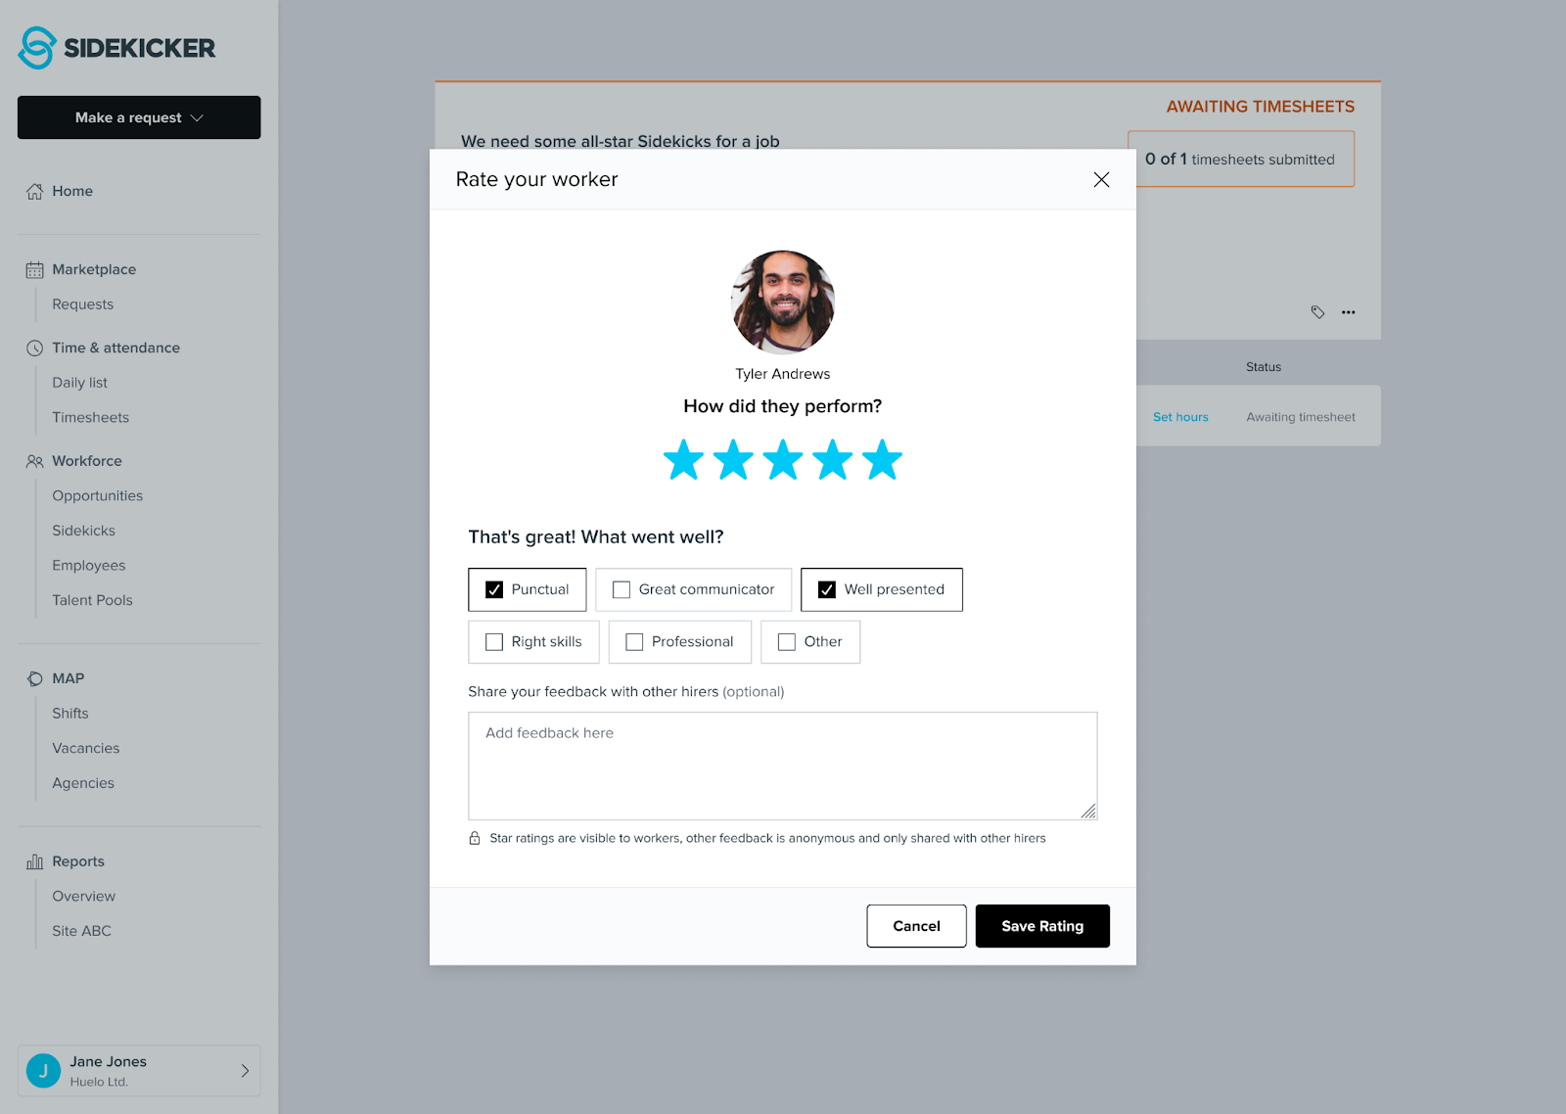Select the fourth rating star
This screenshot has height=1114, width=1566.
(x=833, y=459)
